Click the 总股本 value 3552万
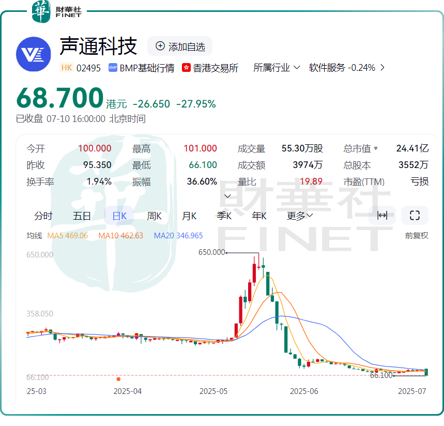This screenshot has height=426, width=444. pos(414,165)
